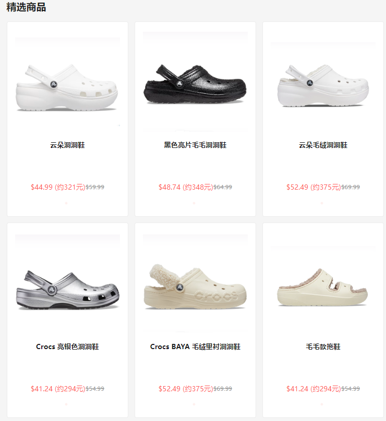This screenshot has height=421, width=386.
Task: Open the silver metallic Crocs clog image
Action: coord(67,283)
